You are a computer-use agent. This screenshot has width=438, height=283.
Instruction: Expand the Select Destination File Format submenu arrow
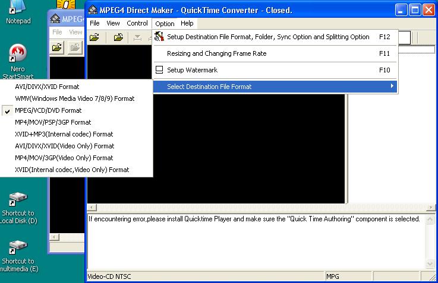click(x=392, y=86)
